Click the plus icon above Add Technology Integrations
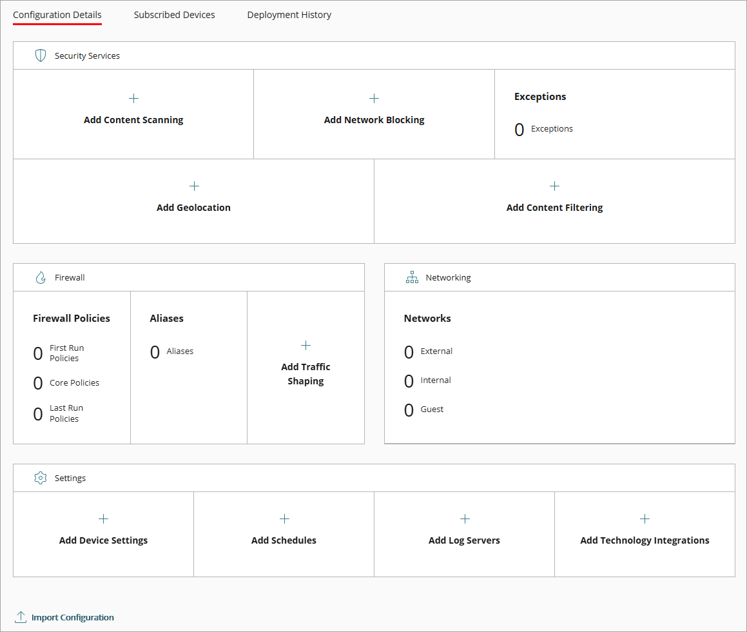This screenshot has width=747, height=632. 645,518
